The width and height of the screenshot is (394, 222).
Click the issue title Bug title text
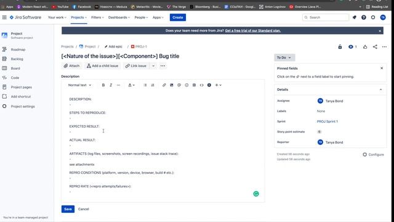169,56
